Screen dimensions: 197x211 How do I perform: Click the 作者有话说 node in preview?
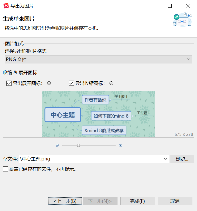pos(95,100)
